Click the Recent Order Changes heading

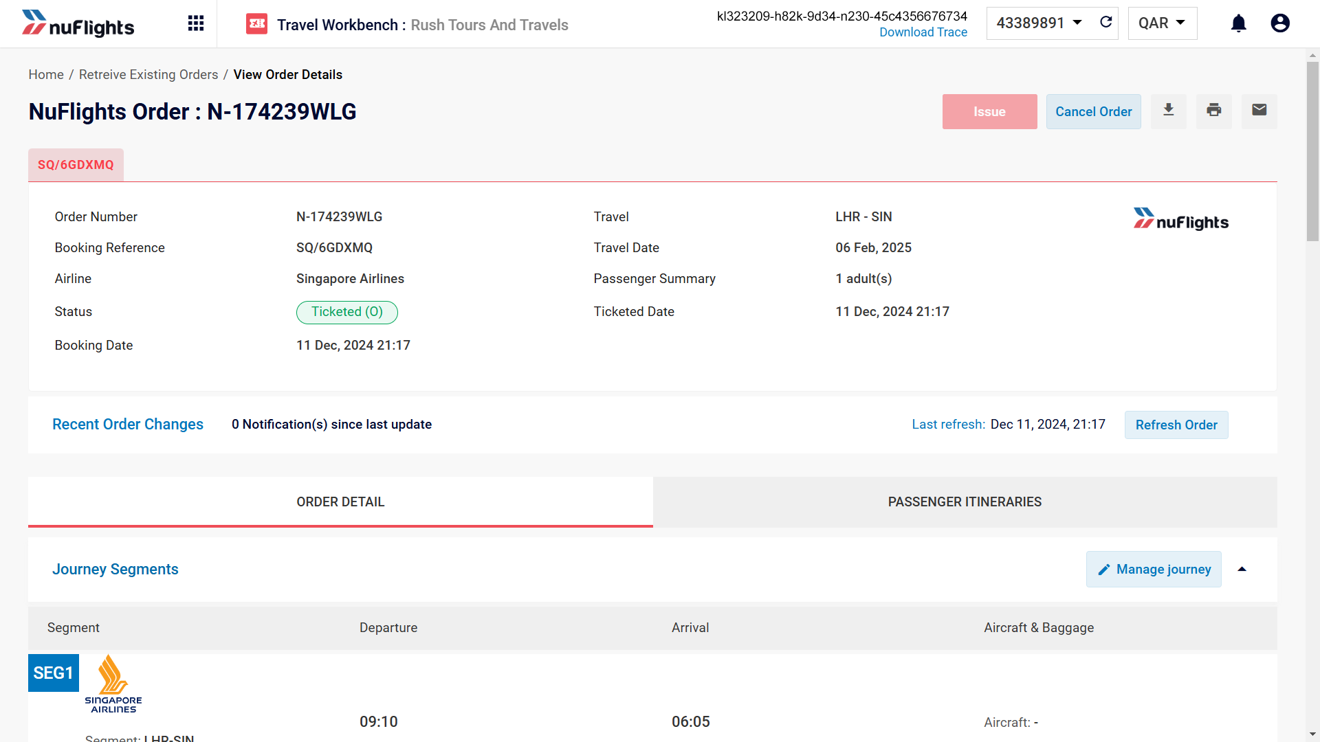pos(128,424)
